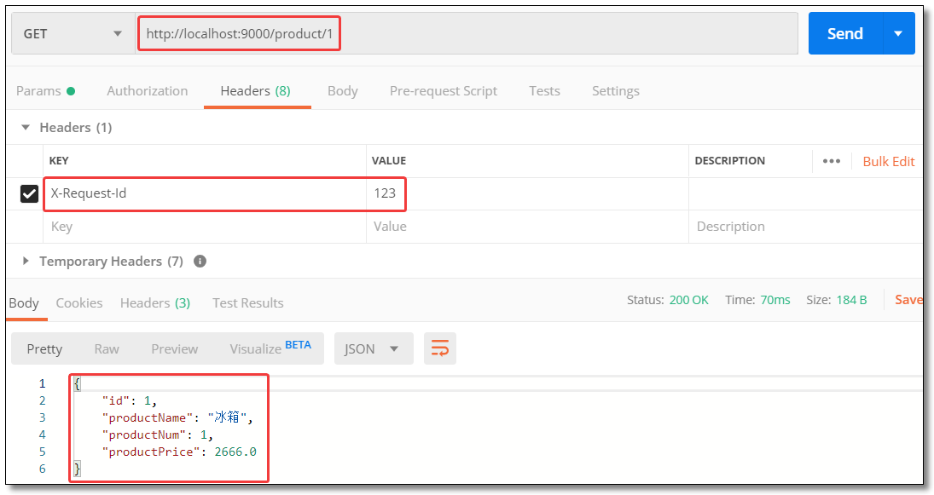Select the request Headers (8) tab
934x495 pixels.
256,91
